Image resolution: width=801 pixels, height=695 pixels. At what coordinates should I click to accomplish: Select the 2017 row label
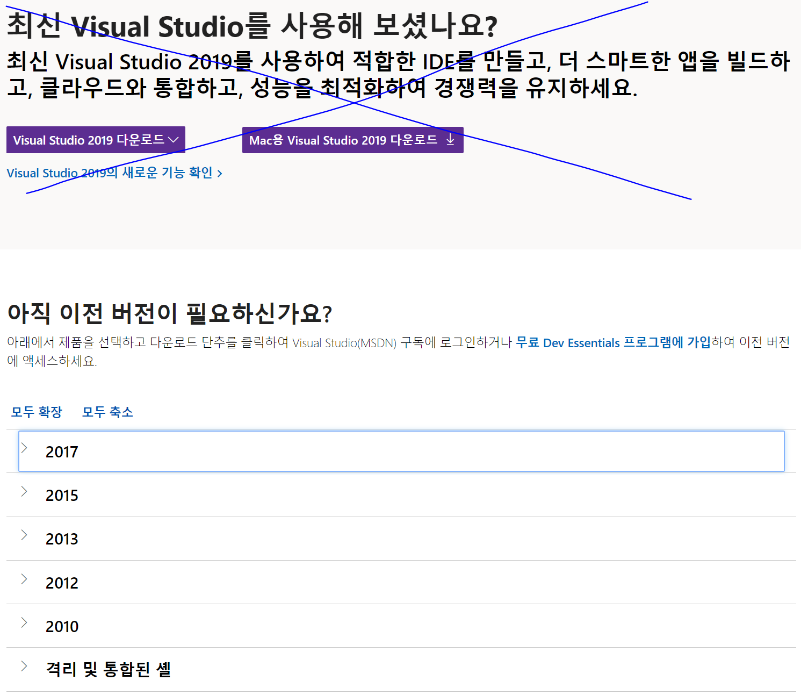[62, 452]
